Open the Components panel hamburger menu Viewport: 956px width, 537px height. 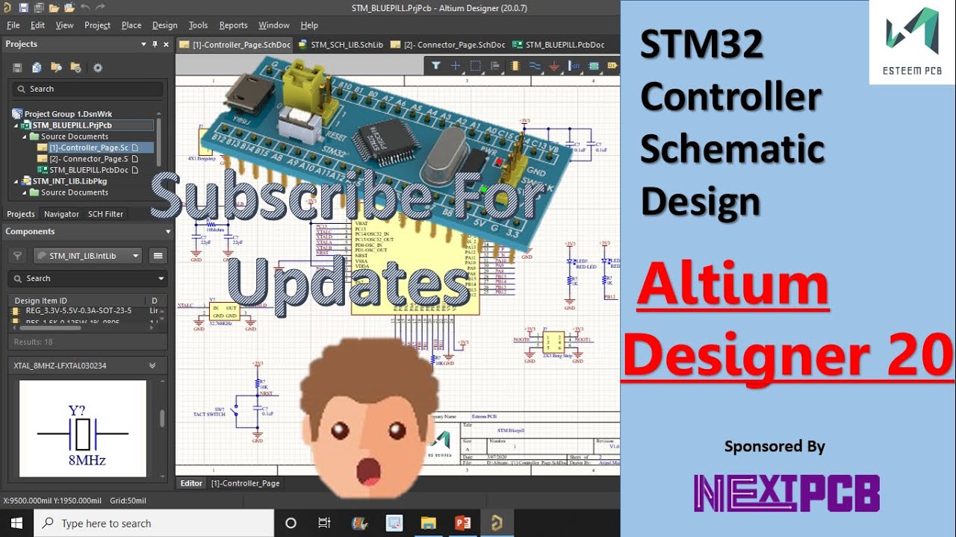158,256
